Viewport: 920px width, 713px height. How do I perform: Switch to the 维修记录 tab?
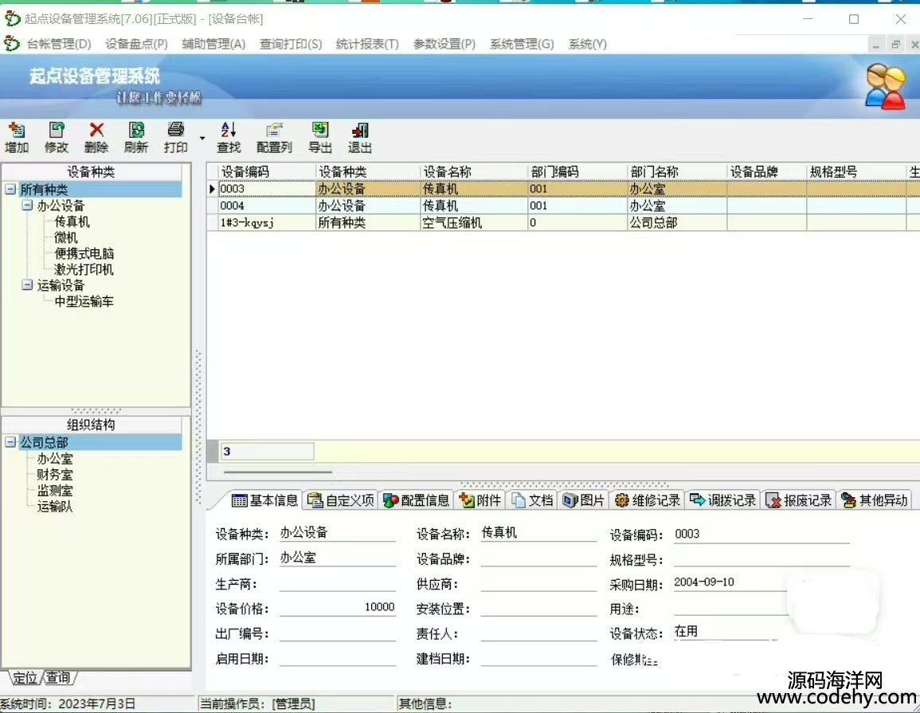point(647,500)
